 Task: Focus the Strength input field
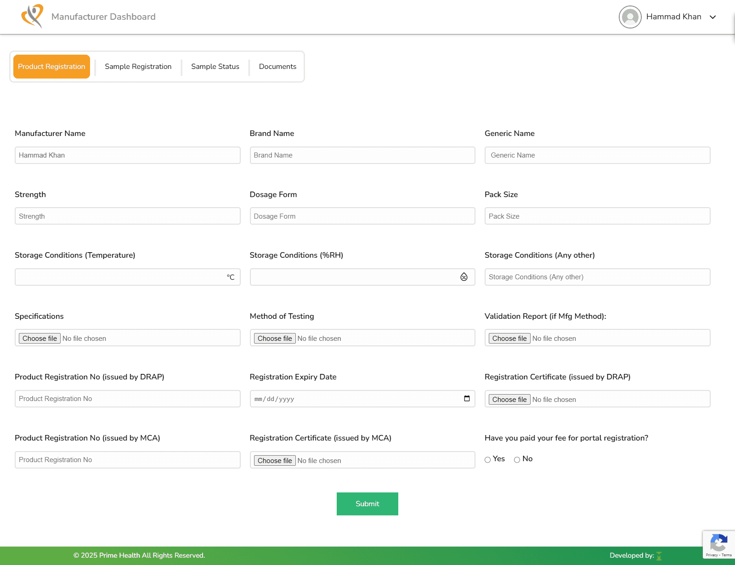pos(128,216)
